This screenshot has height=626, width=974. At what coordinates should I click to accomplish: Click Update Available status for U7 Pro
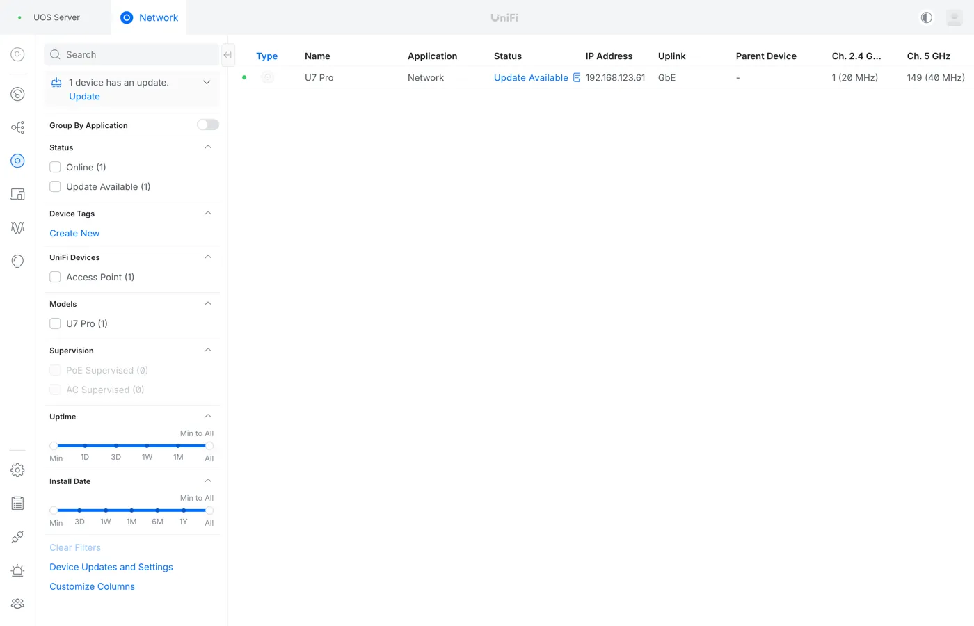click(531, 78)
